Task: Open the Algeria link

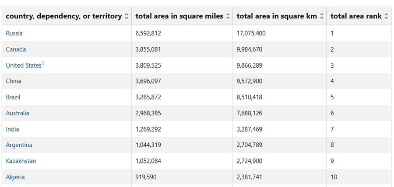Action: click(15, 177)
